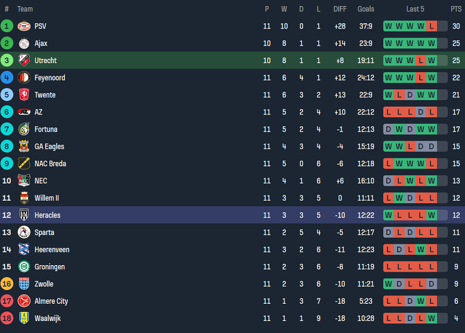
Task: Click the Ajax club crest icon
Action: 24,43
